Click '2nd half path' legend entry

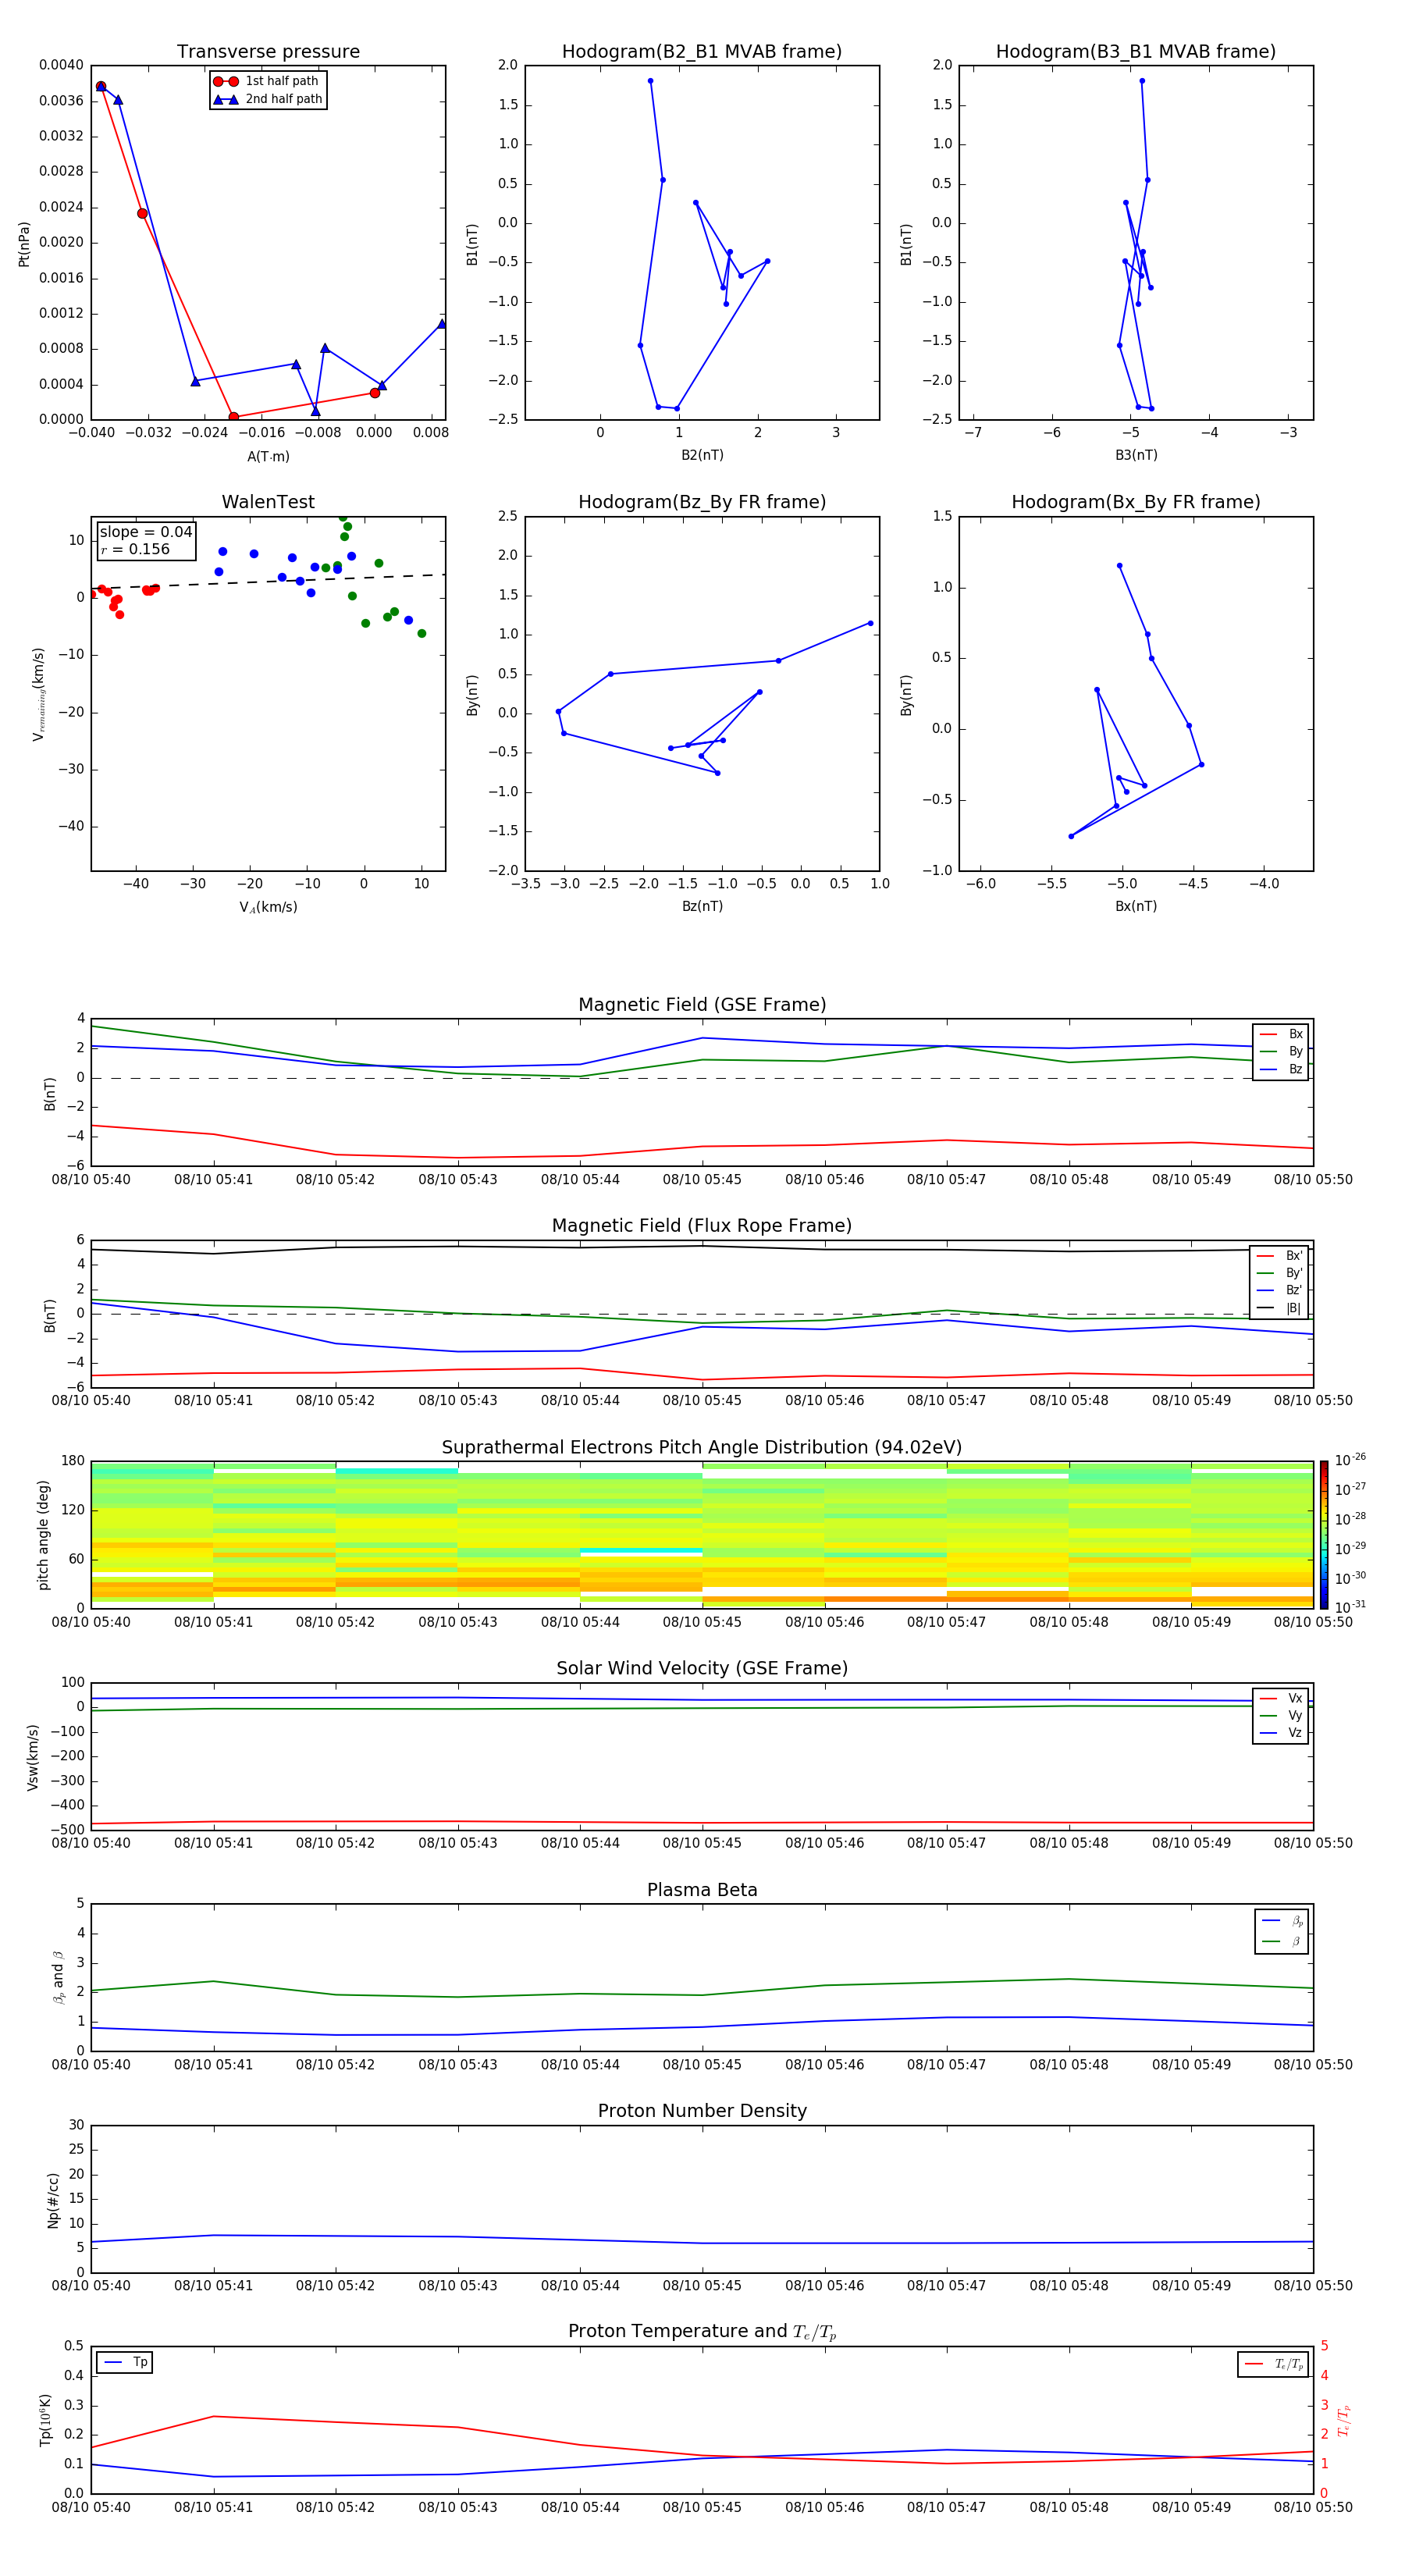tap(268, 99)
